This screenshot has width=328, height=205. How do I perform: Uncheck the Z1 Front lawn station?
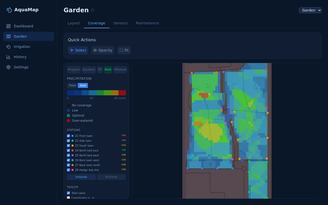pyautogui.click(x=68, y=136)
